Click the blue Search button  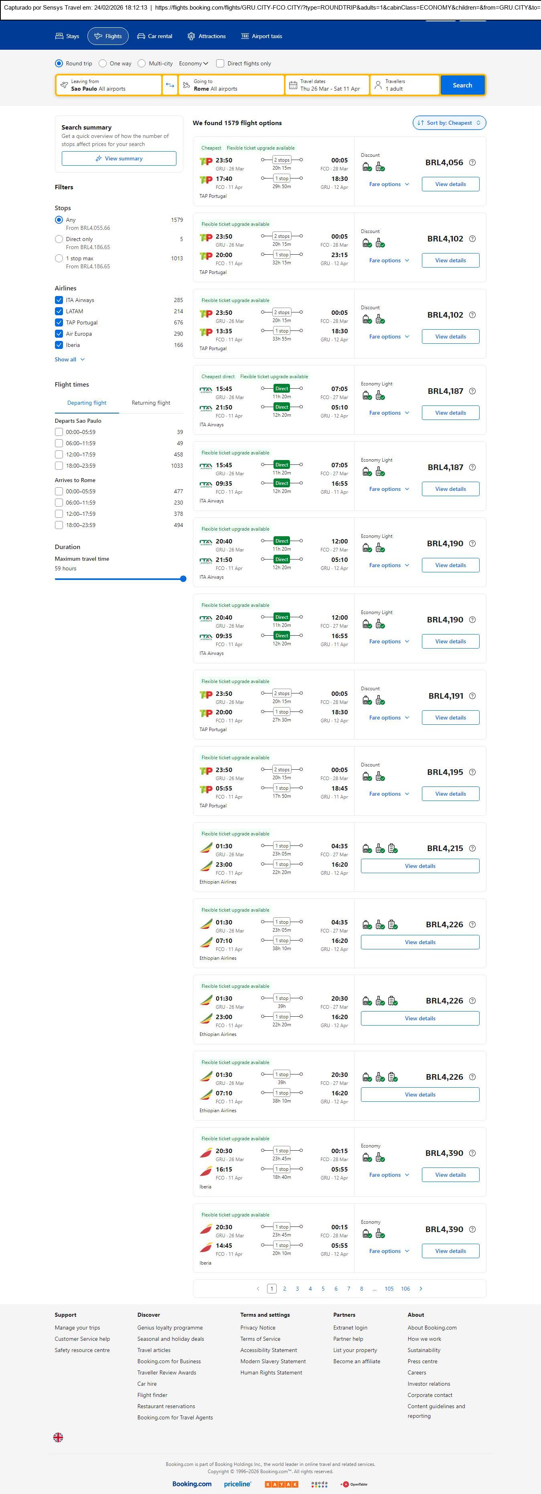point(462,85)
